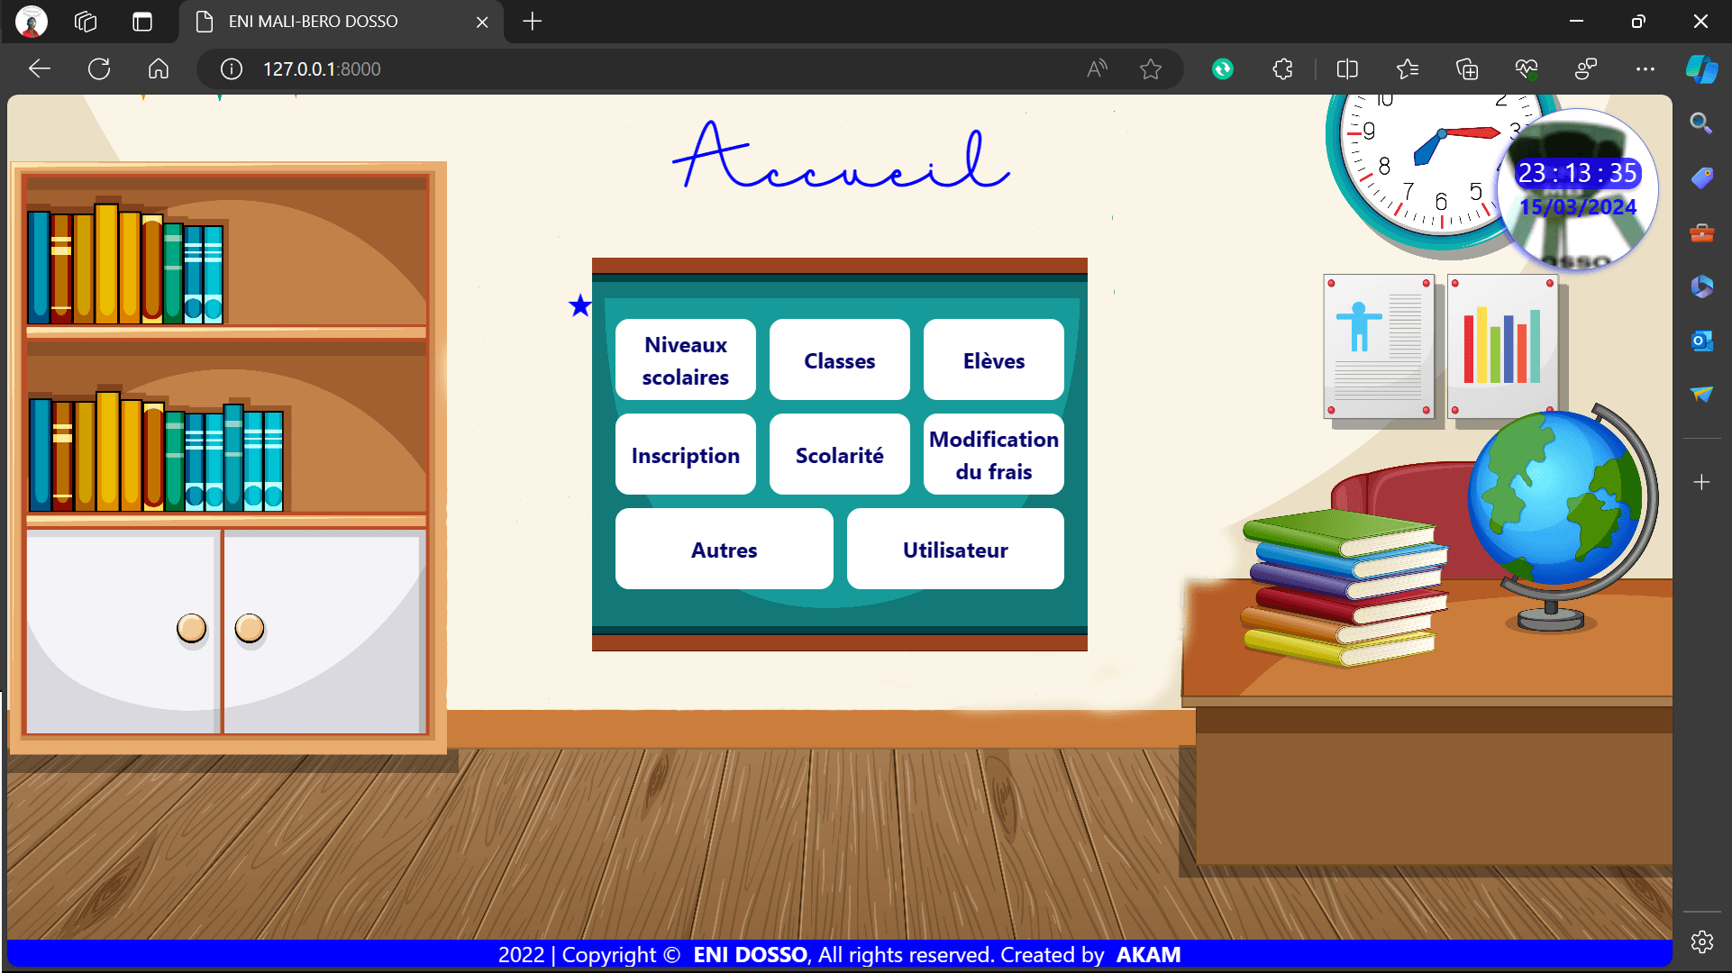Viewport: 1732px width, 973px height.
Task: Open the Utilisateur section
Action: (x=955, y=550)
